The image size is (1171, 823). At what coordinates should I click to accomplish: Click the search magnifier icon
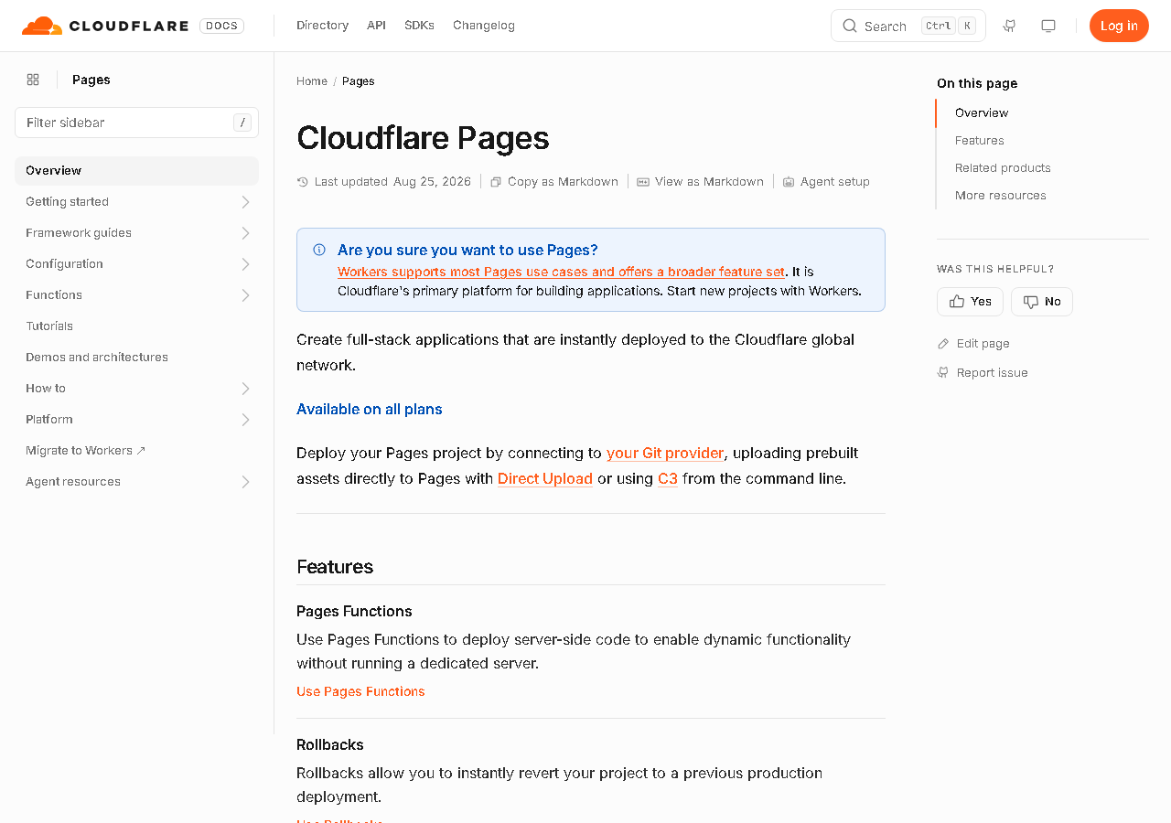[850, 26]
